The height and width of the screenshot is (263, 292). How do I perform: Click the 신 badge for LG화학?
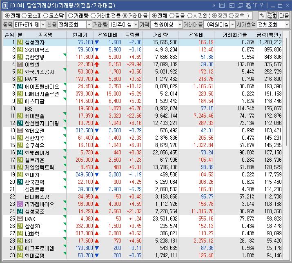[20, 233]
